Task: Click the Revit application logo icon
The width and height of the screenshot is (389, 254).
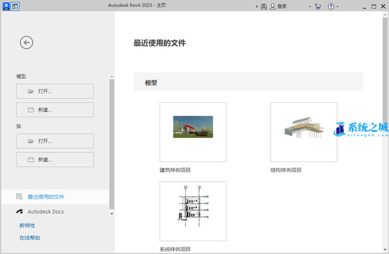Action: click(6, 6)
